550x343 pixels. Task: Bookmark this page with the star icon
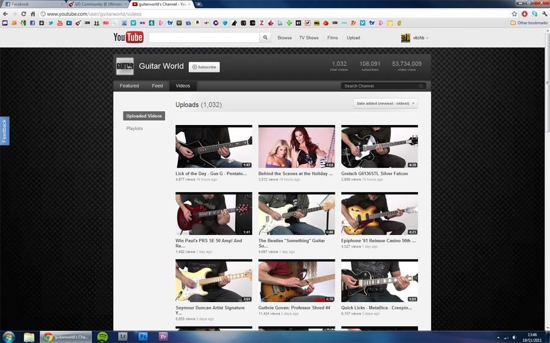(514, 14)
